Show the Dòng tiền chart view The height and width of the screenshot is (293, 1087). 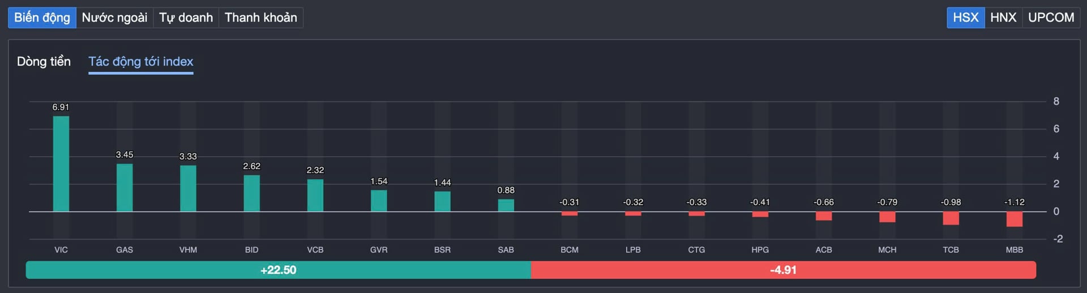pos(44,62)
